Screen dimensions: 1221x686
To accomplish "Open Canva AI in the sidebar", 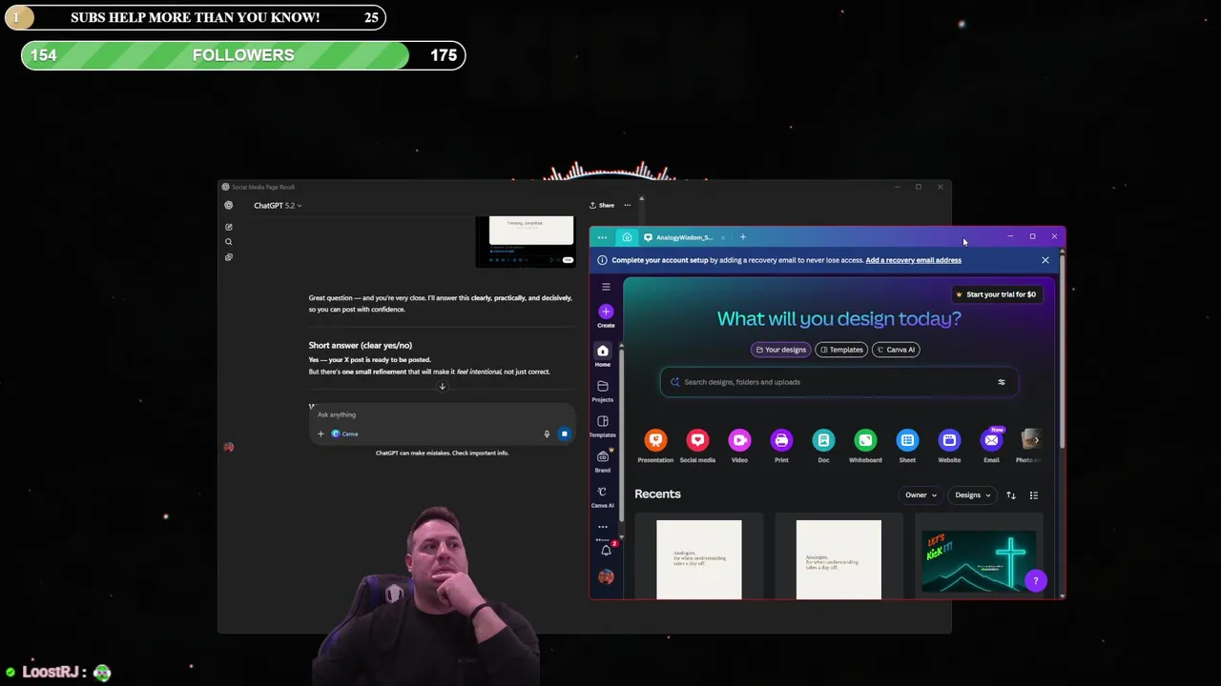I will coord(603,496).
